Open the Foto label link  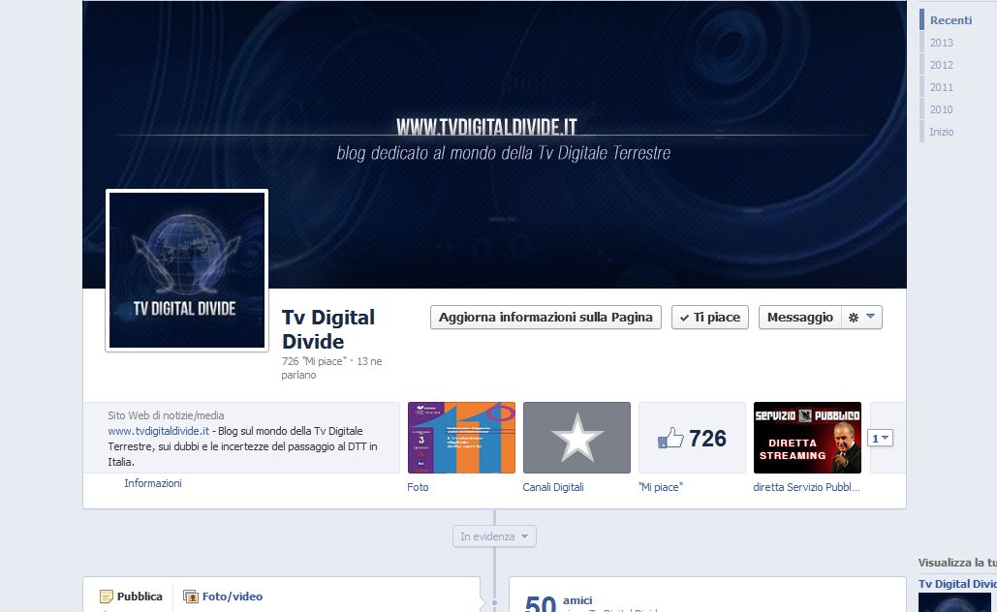[x=418, y=487]
